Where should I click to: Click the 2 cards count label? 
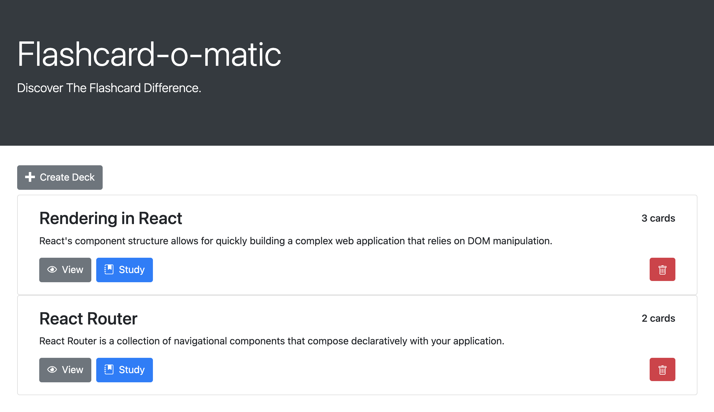point(658,318)
